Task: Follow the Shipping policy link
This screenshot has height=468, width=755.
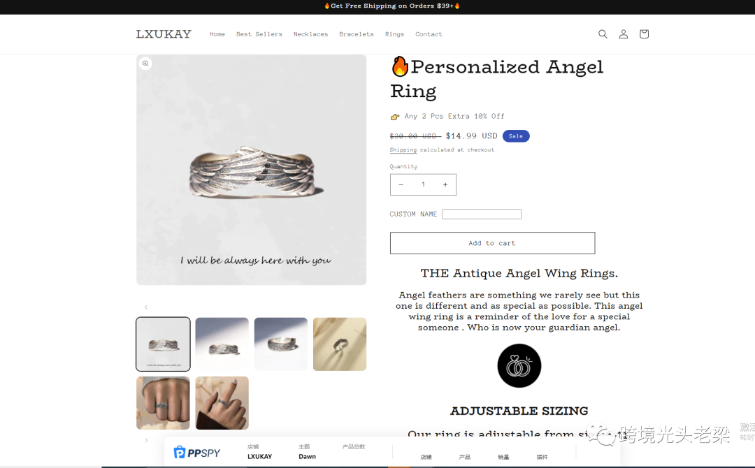Action: coord(403,150)
